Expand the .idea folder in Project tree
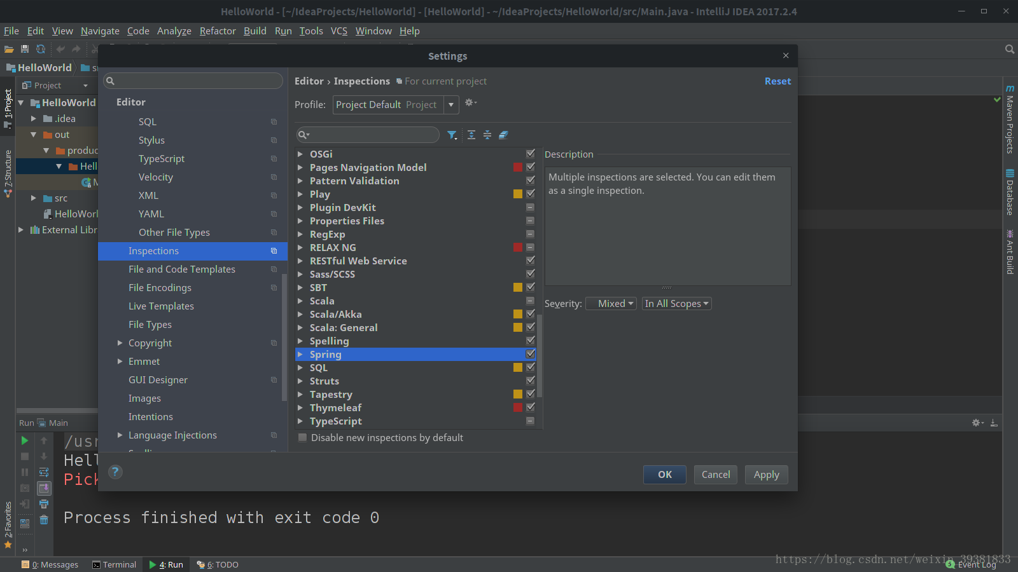1018x572 pixels. pyautogui.click(x=34, y=118)
